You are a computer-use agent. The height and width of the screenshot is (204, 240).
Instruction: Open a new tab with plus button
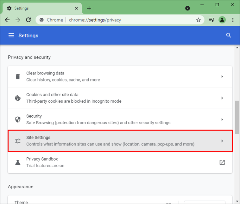tap(89, 8)
